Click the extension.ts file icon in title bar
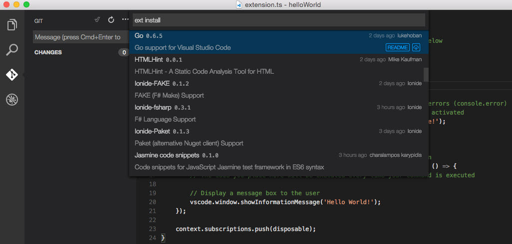Image resolution: width=512 pixels, height=244 pixels. (x=239, y=5)
